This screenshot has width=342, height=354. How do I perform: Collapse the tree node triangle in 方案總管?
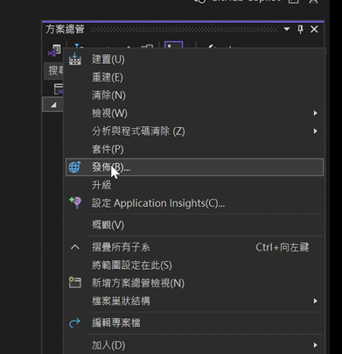pyautogui.click(x=53, y=105)
